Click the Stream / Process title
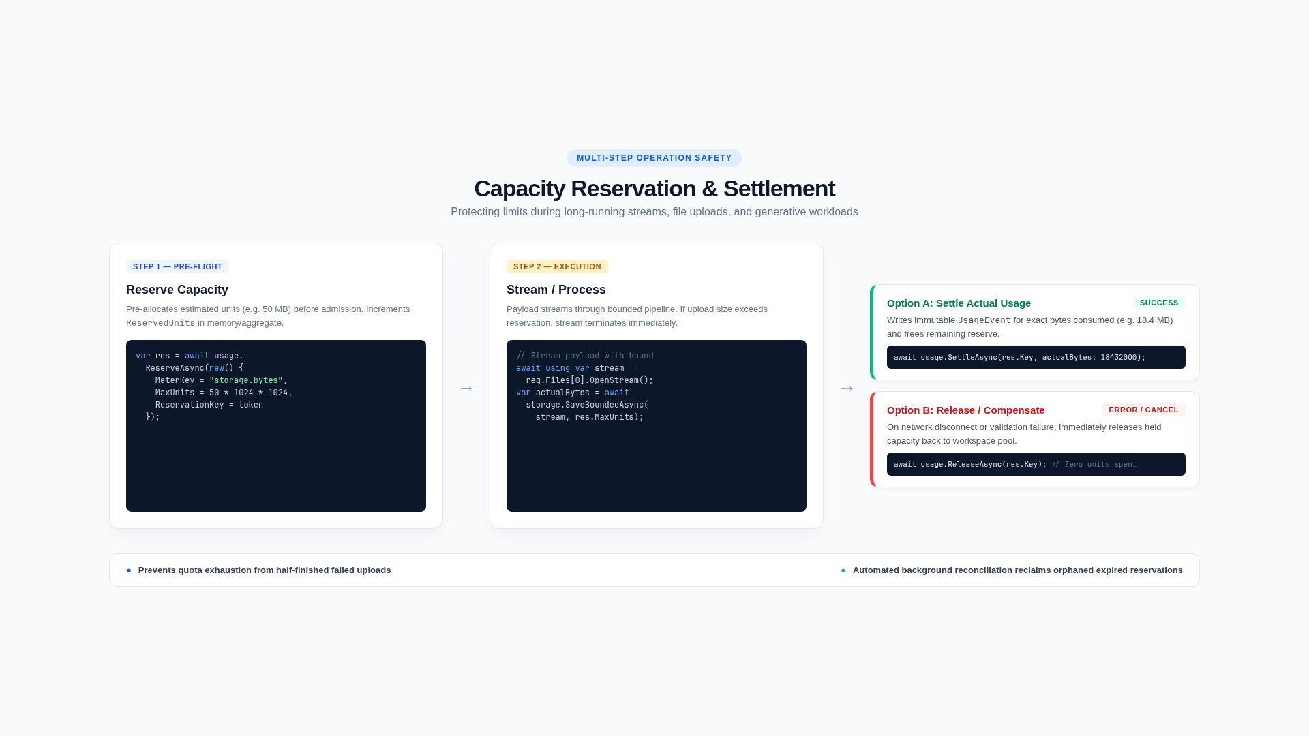The height and width of the screenshot is (736, 1309). [556, 290]
